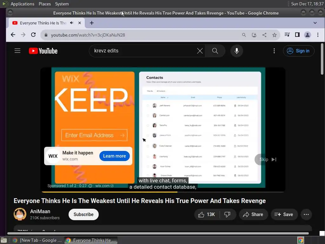Viewport: 325px width, 244px height.
Task: Open the Chrome three-dot menu
Action: 318,35
